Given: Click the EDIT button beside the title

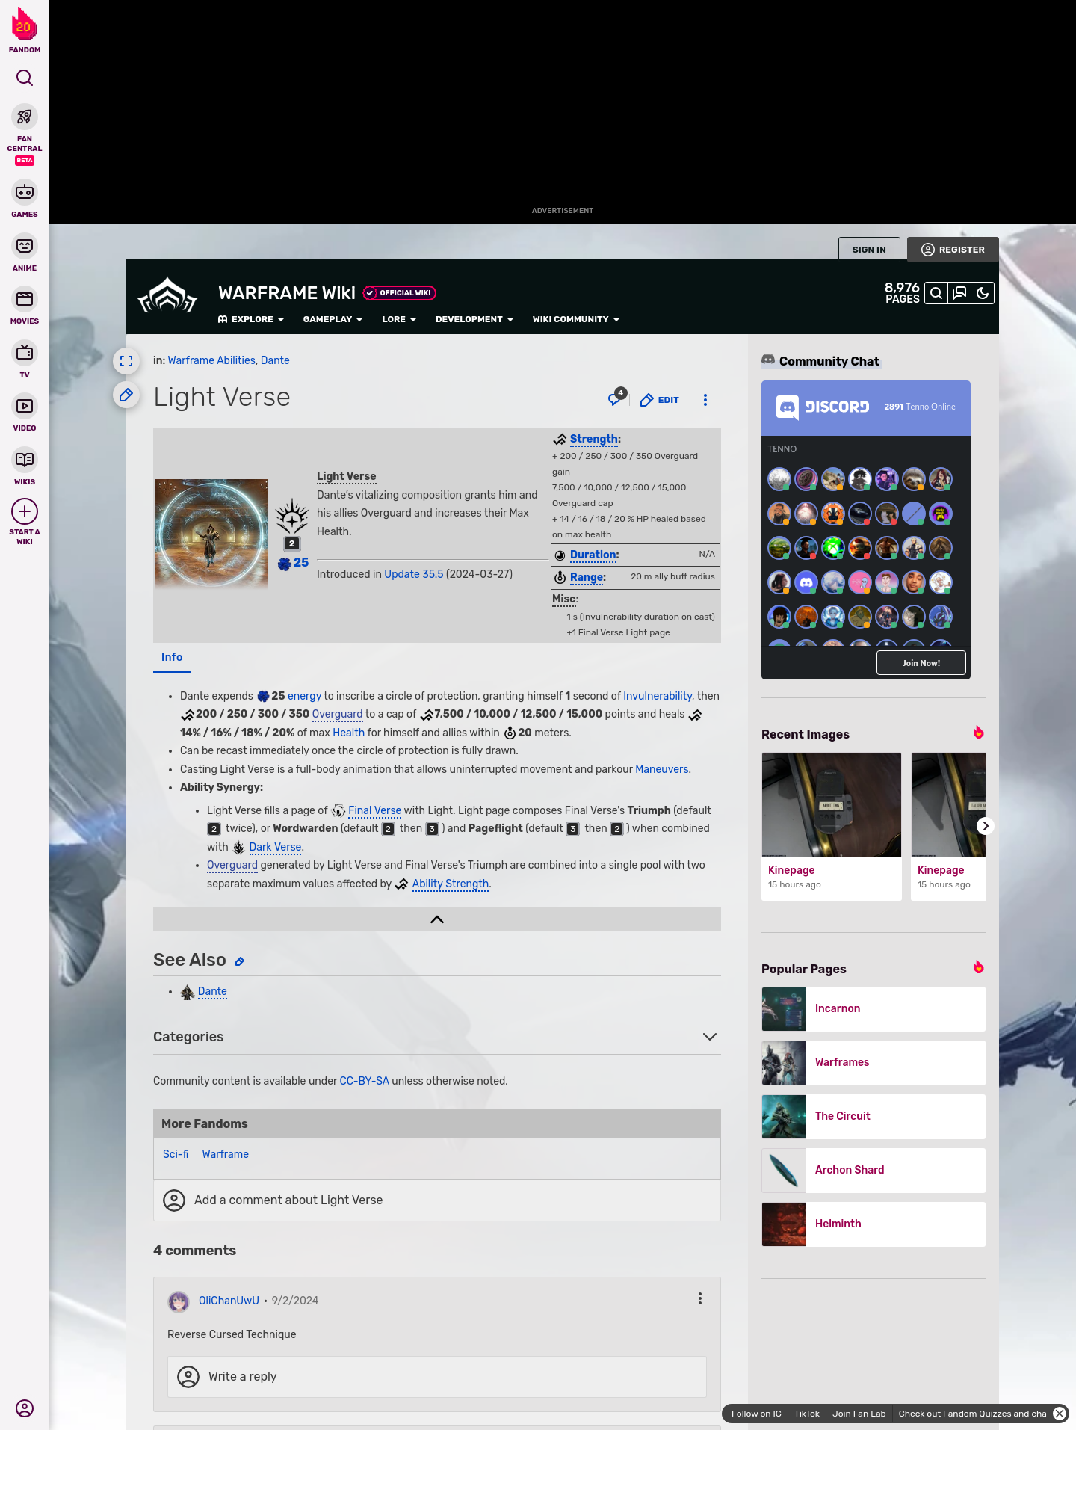Looking at the screenshot, I should (x=660, y=400).
